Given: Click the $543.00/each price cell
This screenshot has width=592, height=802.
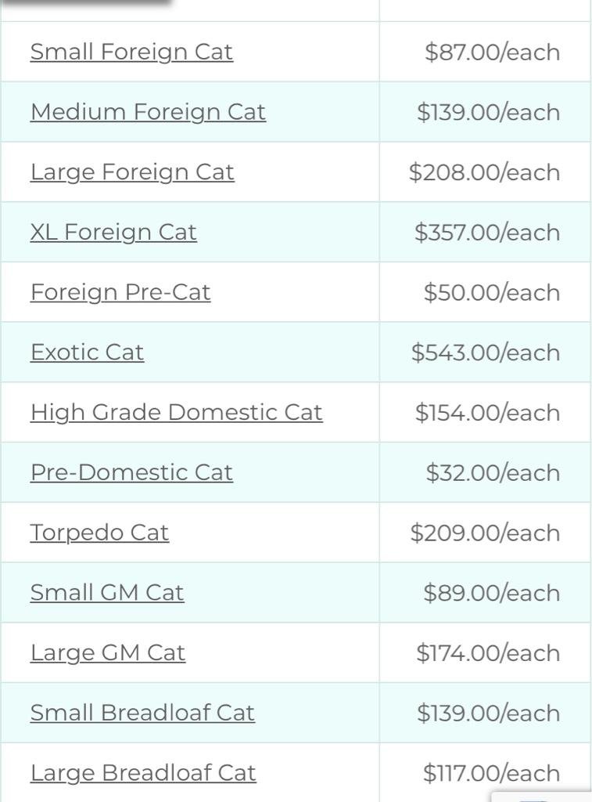Looking at the screenshot, I should 485,352.
